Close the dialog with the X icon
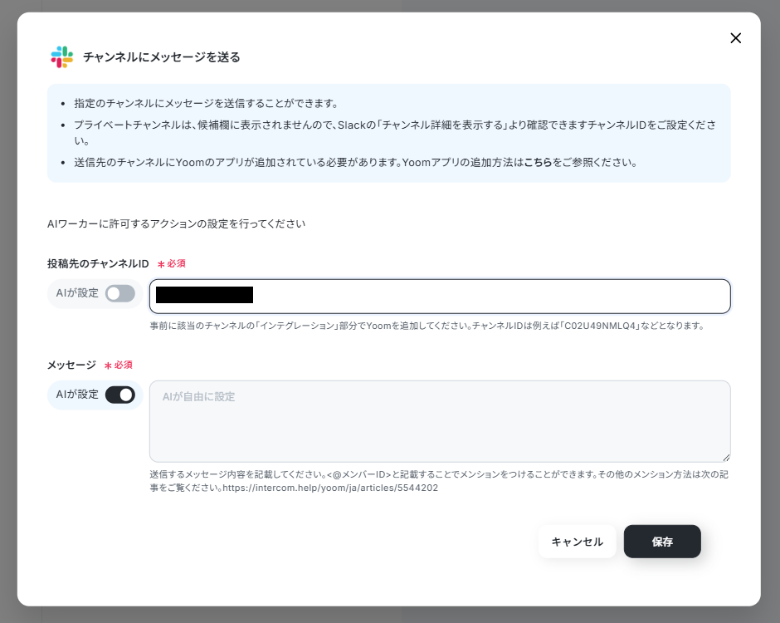This screenshot has width=780, height=623. 735,38
